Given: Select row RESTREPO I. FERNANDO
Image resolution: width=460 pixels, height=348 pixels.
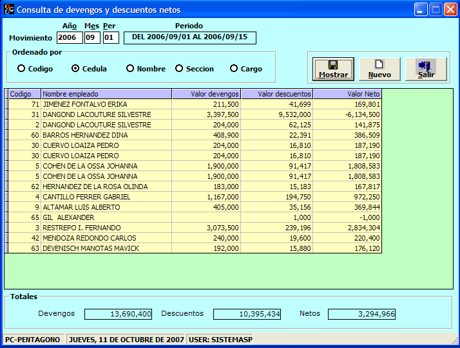Looking at the screenshot, I should 195,228.
